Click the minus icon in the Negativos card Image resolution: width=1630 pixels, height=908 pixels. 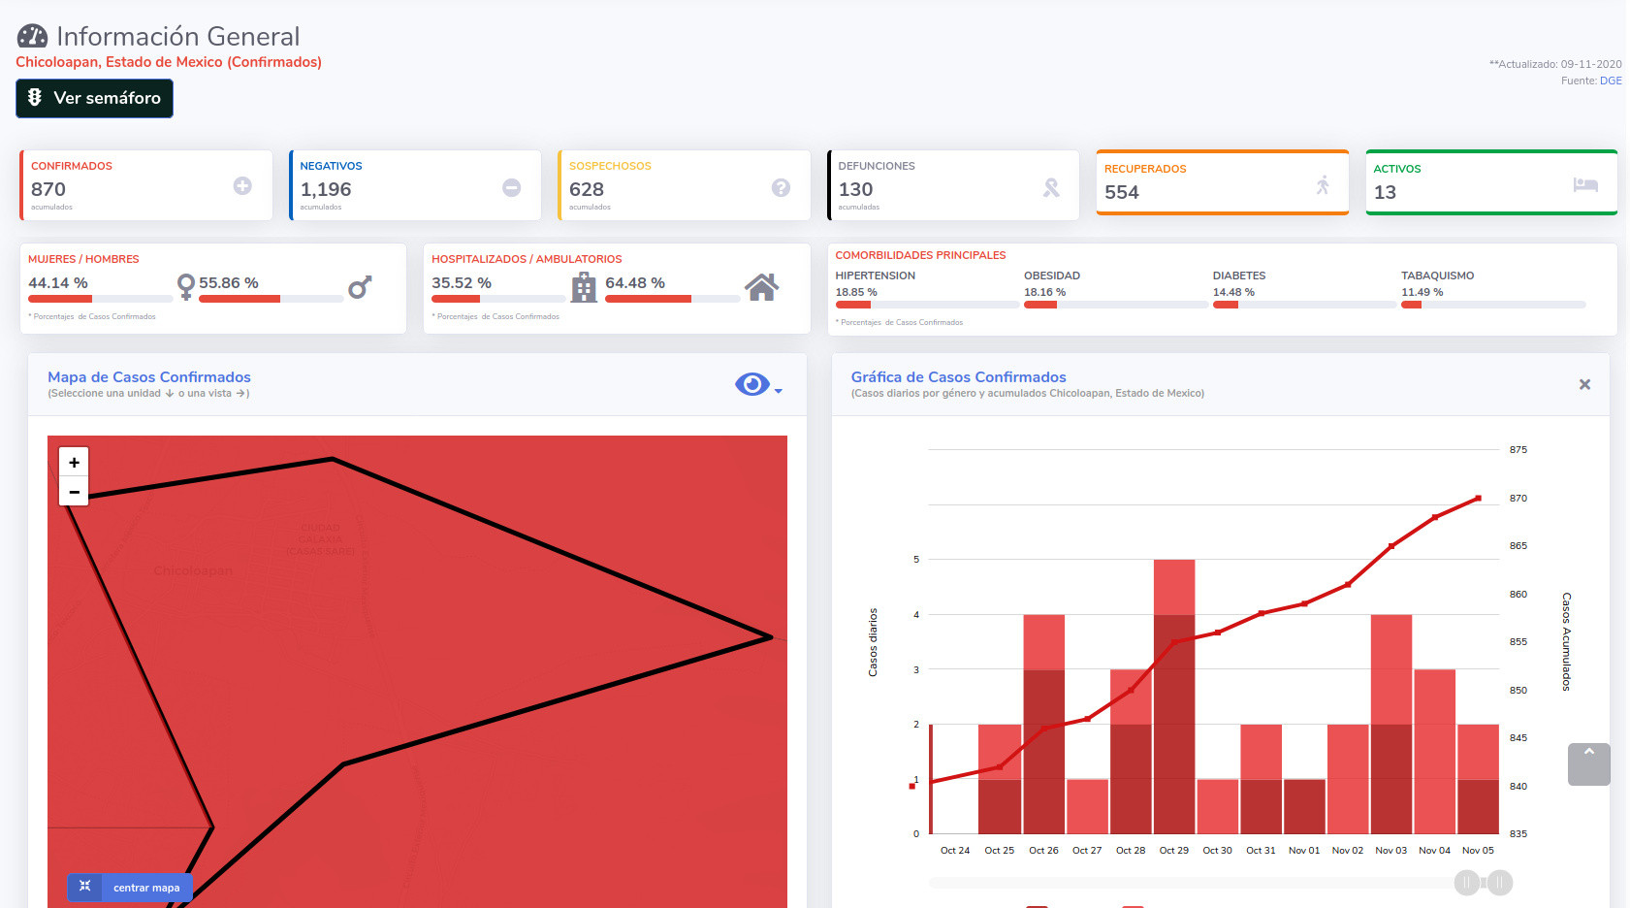[x=511, y=187]
